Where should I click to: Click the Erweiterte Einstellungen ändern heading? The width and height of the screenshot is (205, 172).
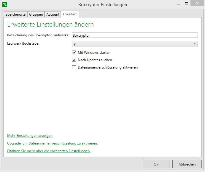click(x=50, y=25)
